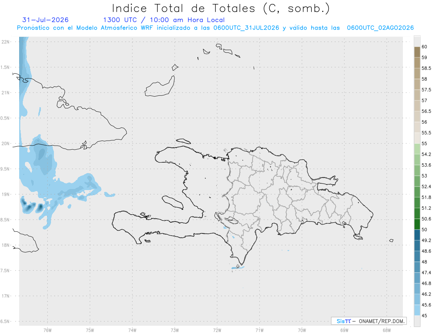Click the legend value 45.6
Image resolution: width=434 pixels, height=335 pixels.
coord(426,305)
